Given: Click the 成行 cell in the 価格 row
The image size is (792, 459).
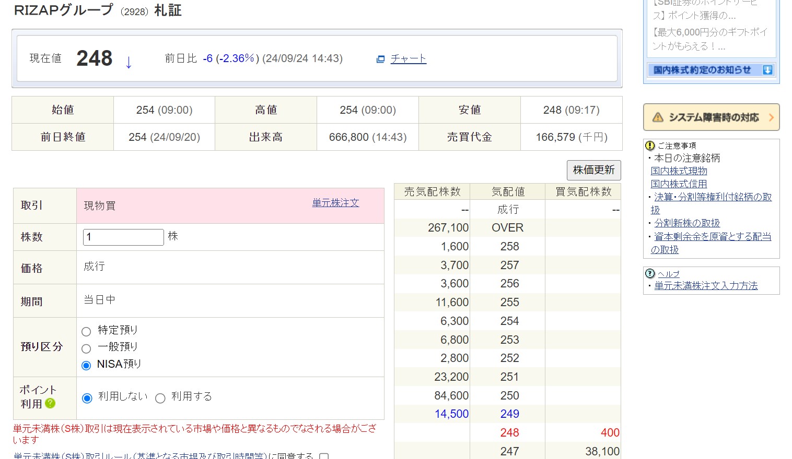Looking at the screenshot, I should (x=94, y=267).
